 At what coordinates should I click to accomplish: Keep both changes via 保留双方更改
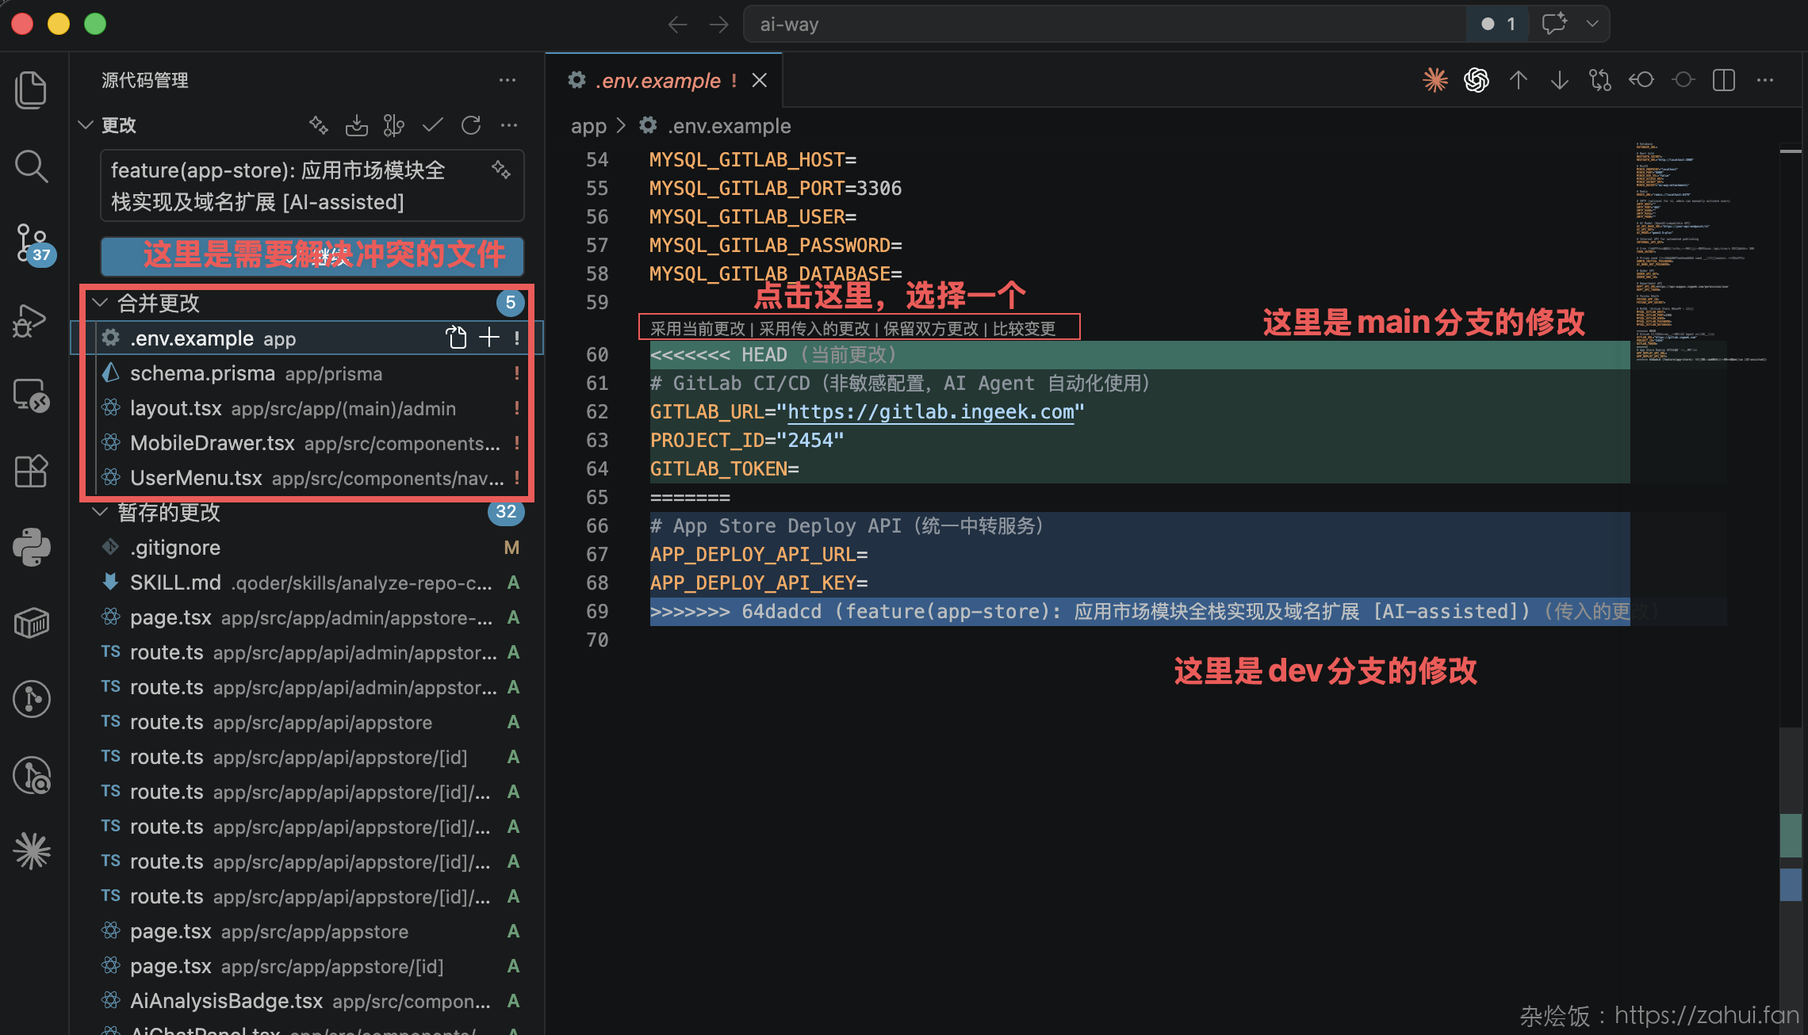pyautogui.click(x=931, y=328)
